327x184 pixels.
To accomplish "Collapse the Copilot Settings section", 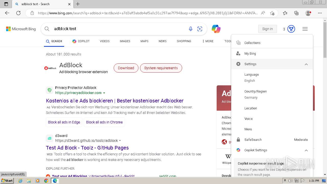I will click(x=272, y=150).
